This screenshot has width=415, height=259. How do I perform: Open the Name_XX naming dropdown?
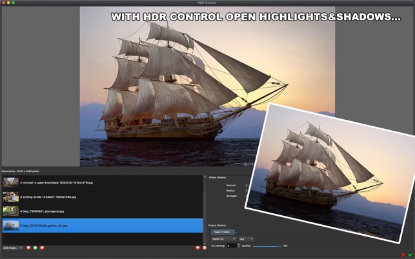224,239
